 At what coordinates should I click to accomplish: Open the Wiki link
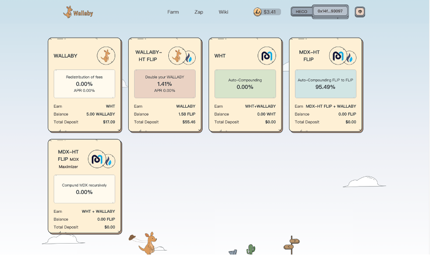(x=223, y=12)
